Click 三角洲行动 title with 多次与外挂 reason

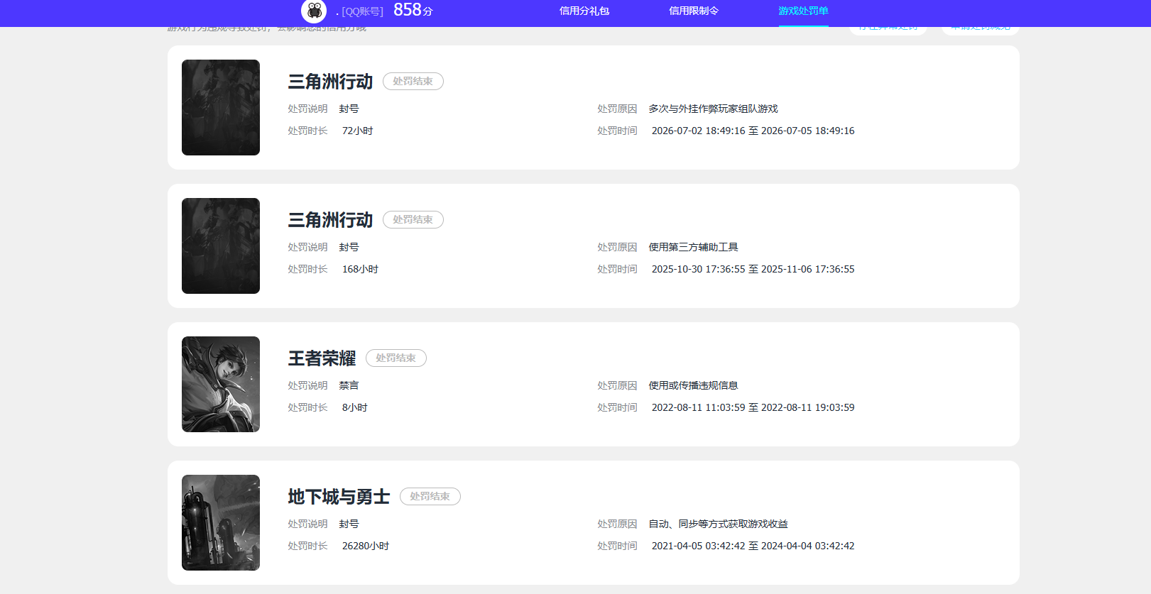tap(330, 82)
